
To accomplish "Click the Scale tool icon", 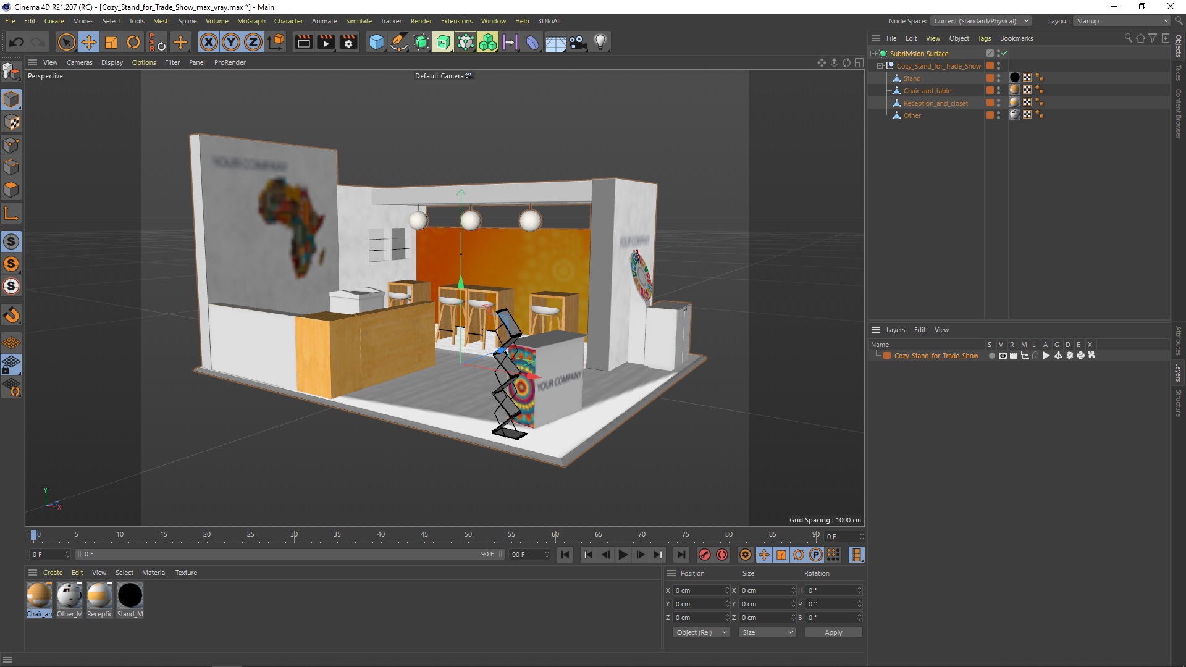I will tap(111, 42).
